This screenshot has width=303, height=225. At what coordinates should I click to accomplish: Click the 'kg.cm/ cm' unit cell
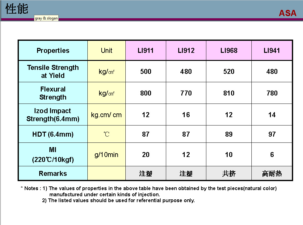(x=107, y=115)
